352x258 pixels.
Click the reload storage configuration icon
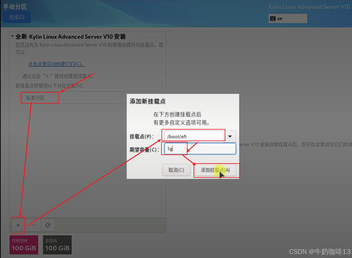coord(48,225)
